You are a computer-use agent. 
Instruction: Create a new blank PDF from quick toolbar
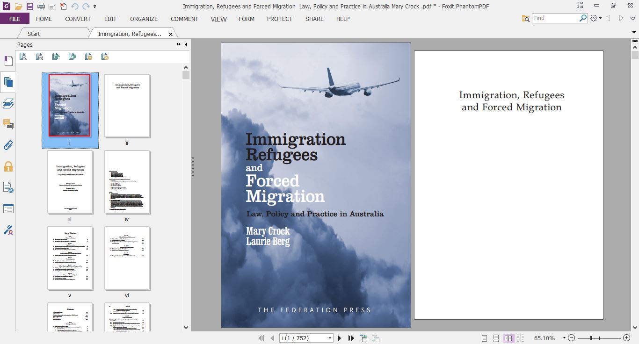click(x=63, y=7)
